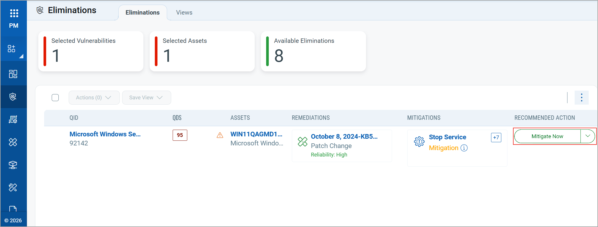
Task: Expand the Actions (0) dropdown
Action: [x=94, y=98]
